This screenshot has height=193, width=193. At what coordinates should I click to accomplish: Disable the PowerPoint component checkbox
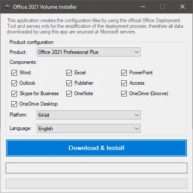[124, 73]
